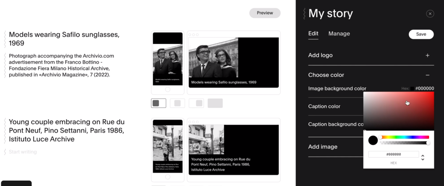This screenshot has height=186, width=444.
Task: Open the Add image section
Action: pyautogui.click(x=323, y=147)
